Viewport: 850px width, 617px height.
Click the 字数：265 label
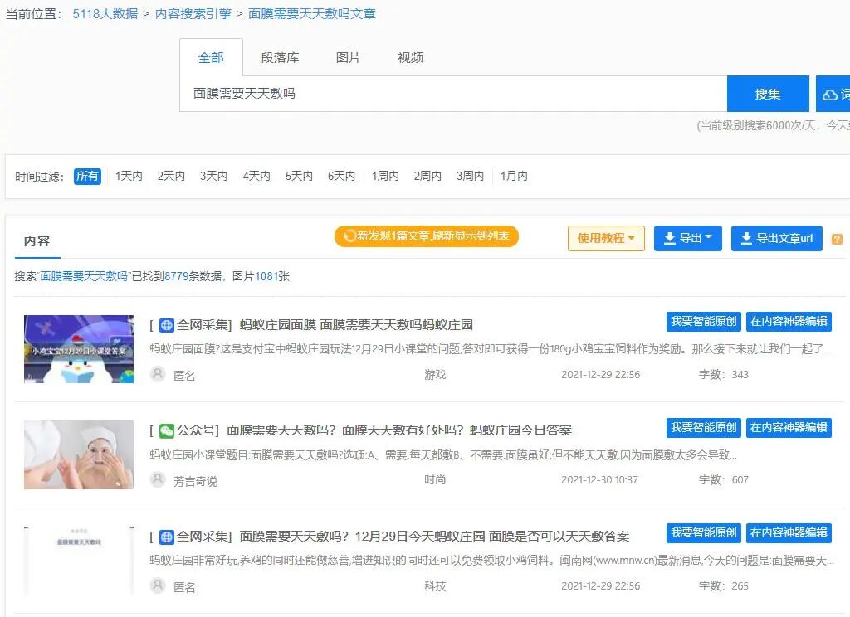point(724,586)
